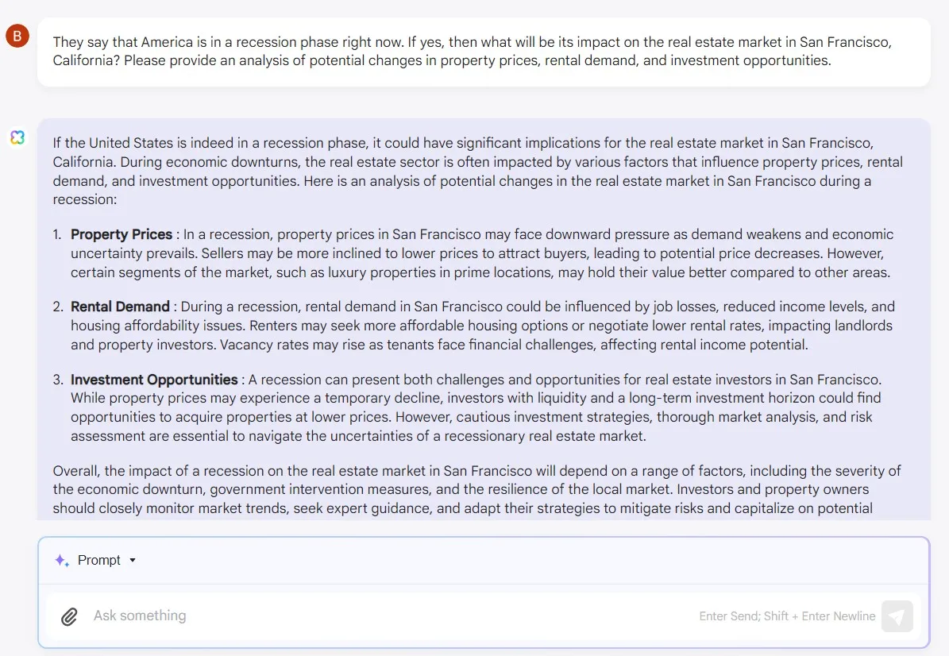Send the message with the paper plane icon
The height and width of the screenshot is (656, 949).
[x=897, y=616]
